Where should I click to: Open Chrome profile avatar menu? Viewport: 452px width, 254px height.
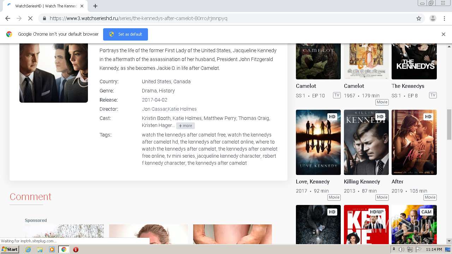[x=433, y=18]
